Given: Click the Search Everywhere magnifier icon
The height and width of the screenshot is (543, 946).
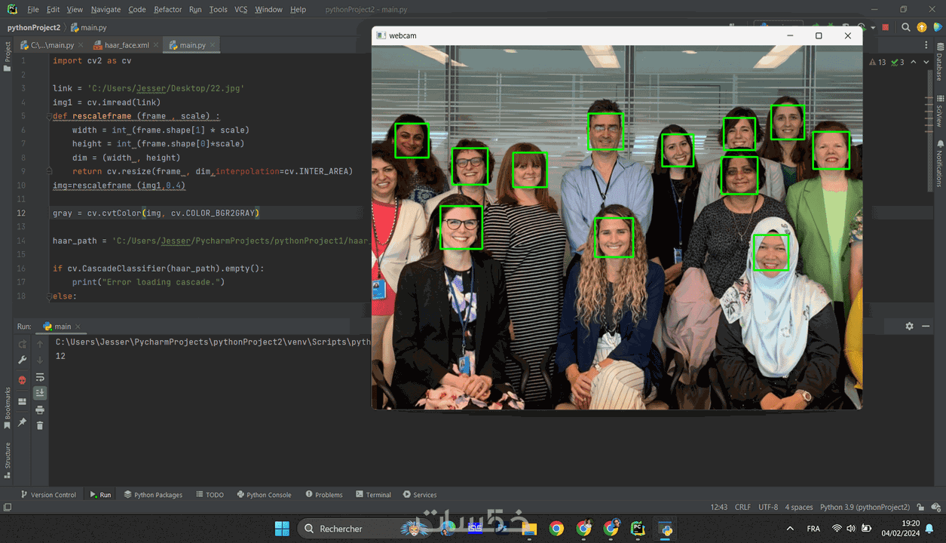Looking at the screenshot, I should point(906,27).
